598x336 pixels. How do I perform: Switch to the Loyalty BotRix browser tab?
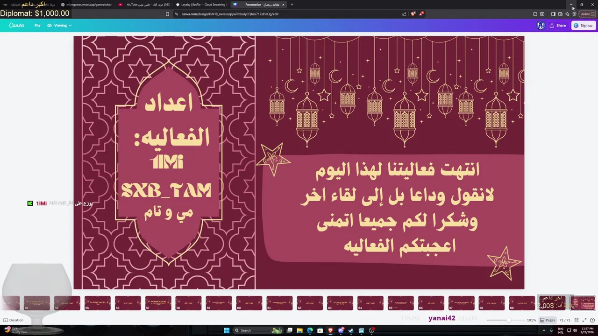(202, 5)
